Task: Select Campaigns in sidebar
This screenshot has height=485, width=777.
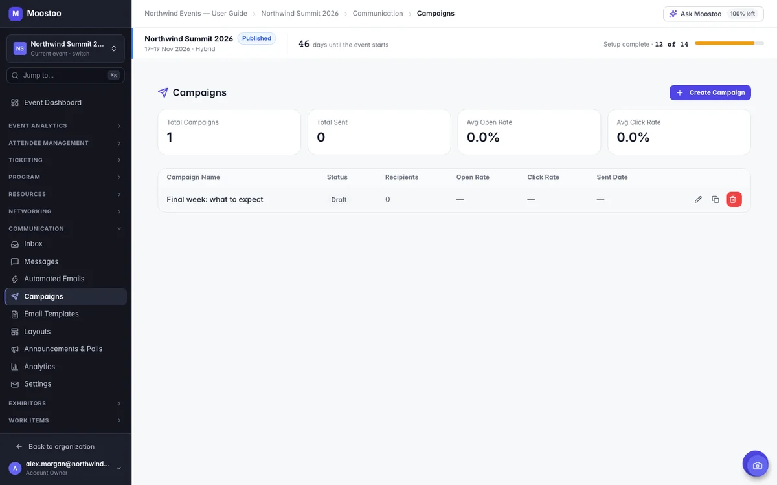Action: (x=65, y=297)
